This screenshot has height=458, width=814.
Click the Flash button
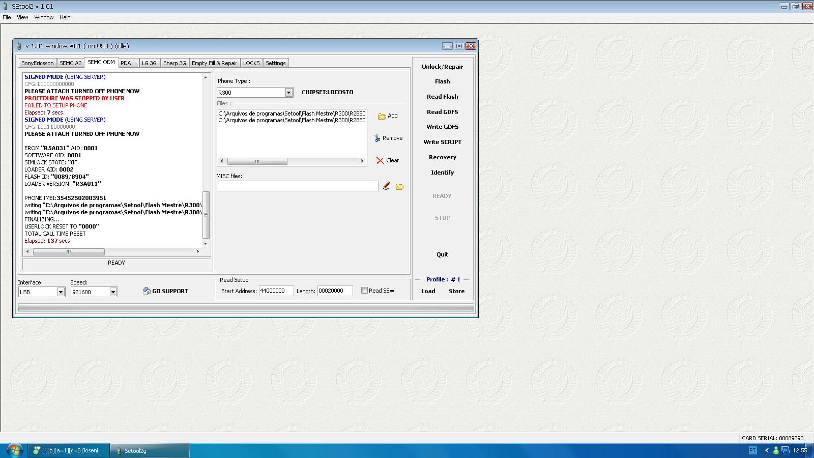(x=443, y=81)
